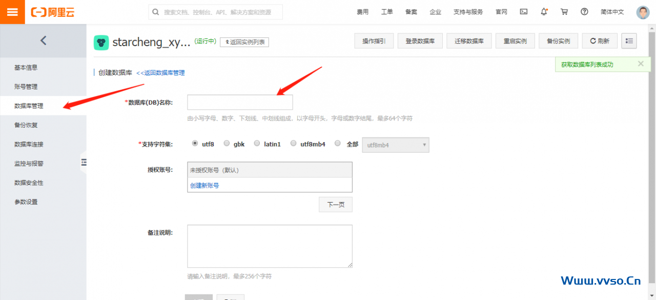
Task: Click the Cloud Shell terminal icon
Action: tap(523, 12)
